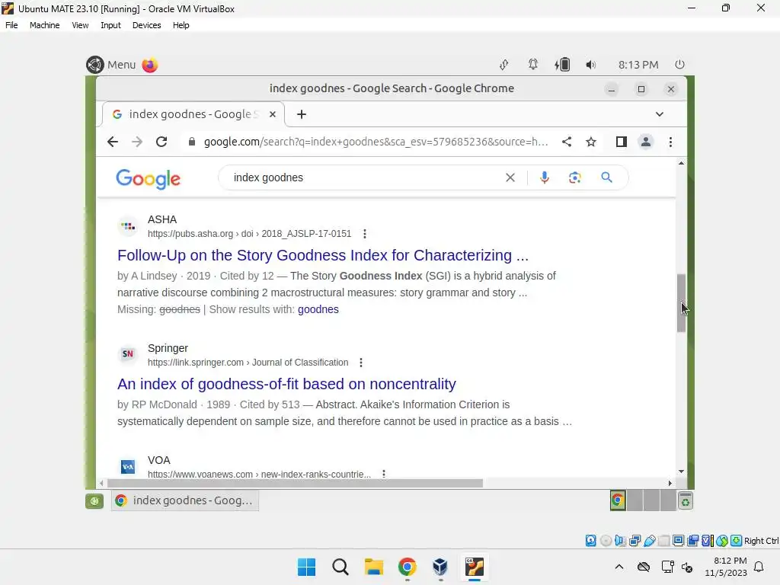The width and height of the screenshot is (780, 585).
Task: Open the MATE panel clock showing 8:13 PM
Action: [x=638, y=65]
